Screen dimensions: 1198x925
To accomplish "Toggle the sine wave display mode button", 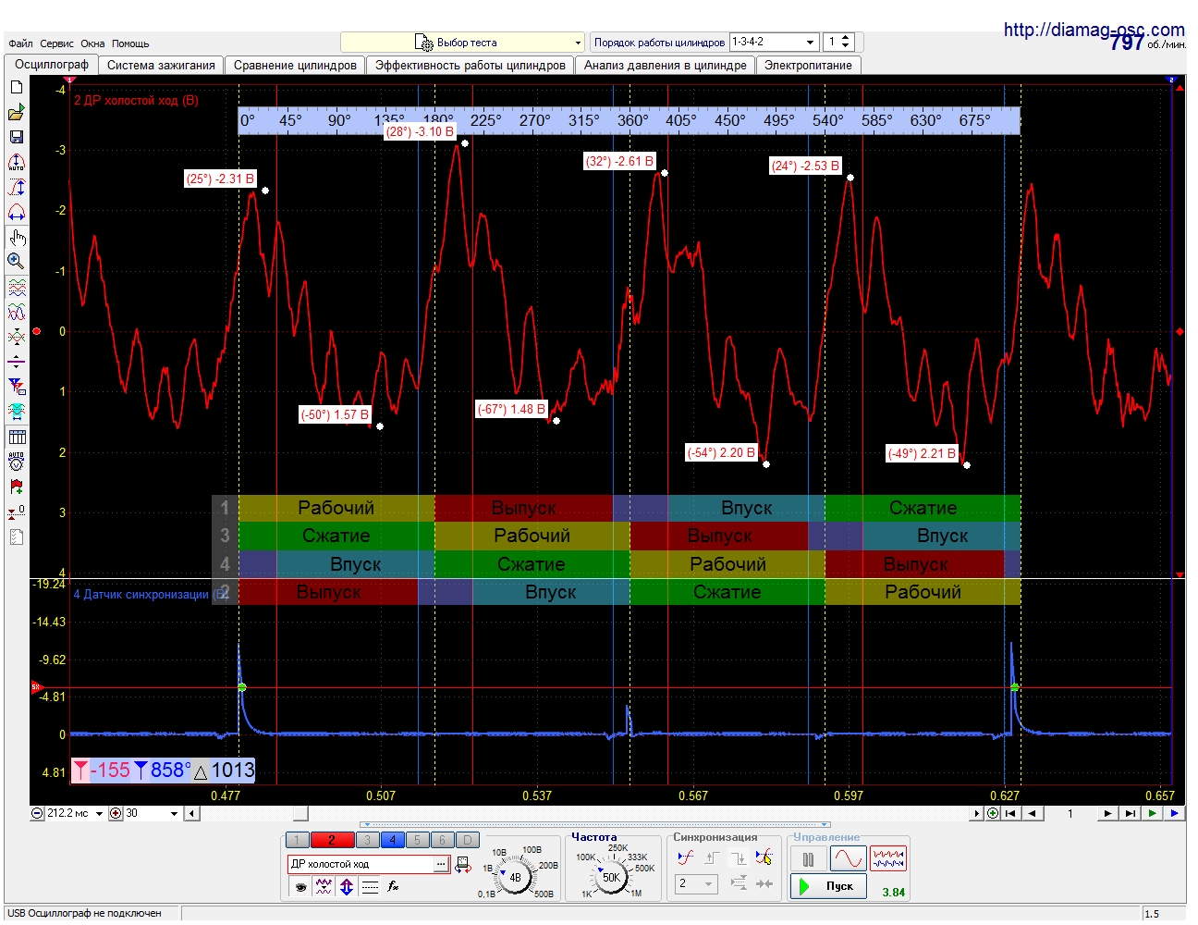I will (x=848, y=859).
